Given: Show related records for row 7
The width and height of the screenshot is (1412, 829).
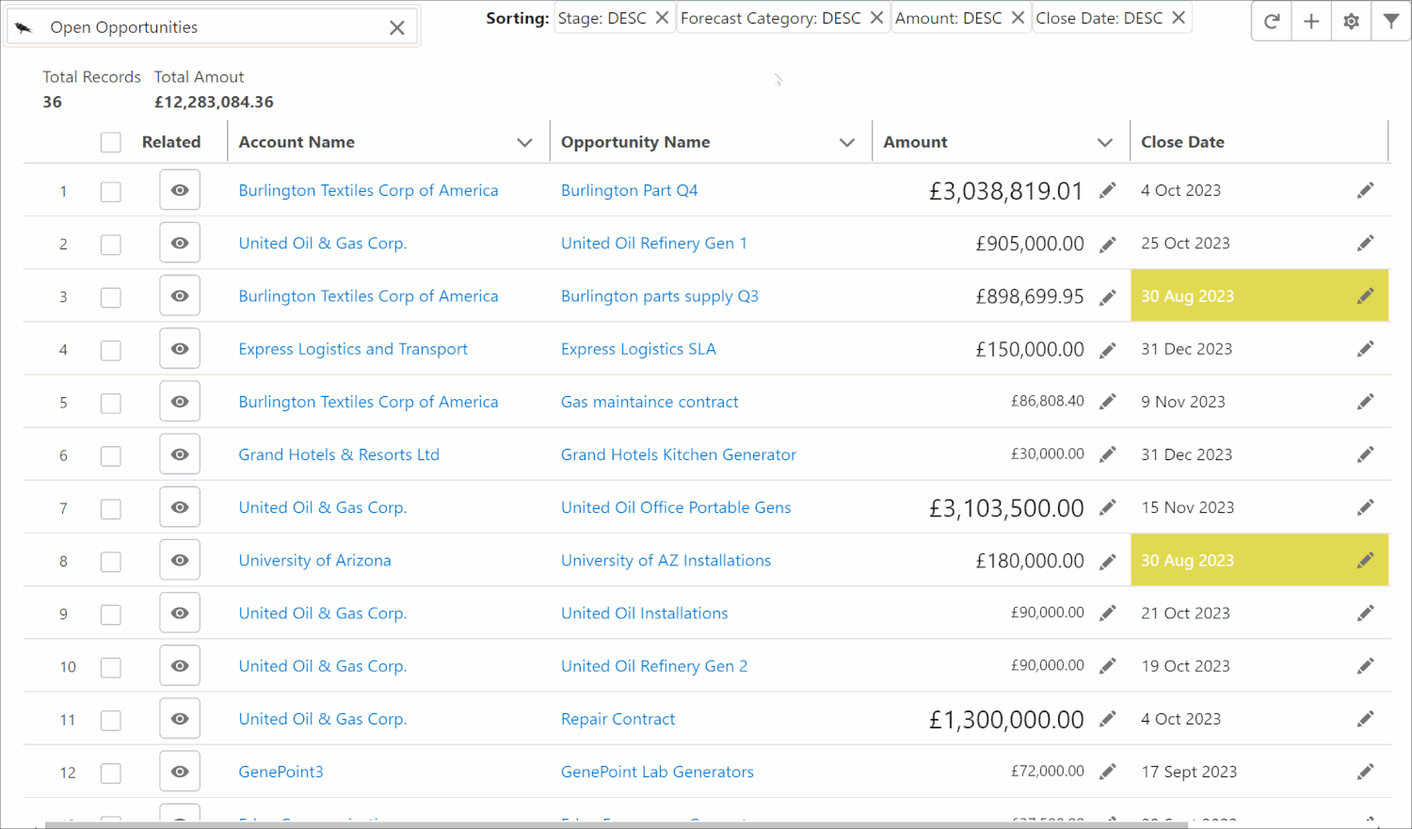Looking at the screenshot, I should (x=180, y=507).
